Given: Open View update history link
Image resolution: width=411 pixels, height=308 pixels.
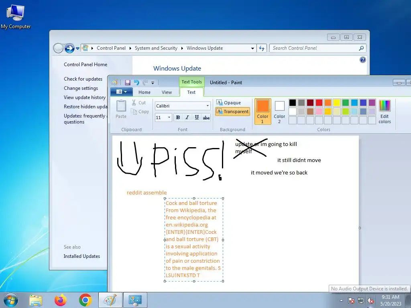Looking at the screenshot, I should tap(85, 97).
